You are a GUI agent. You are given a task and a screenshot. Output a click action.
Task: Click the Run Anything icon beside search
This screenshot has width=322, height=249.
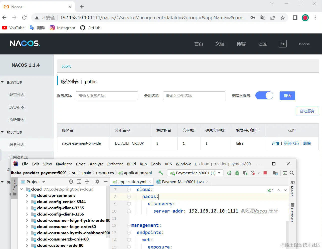(285, 173)
